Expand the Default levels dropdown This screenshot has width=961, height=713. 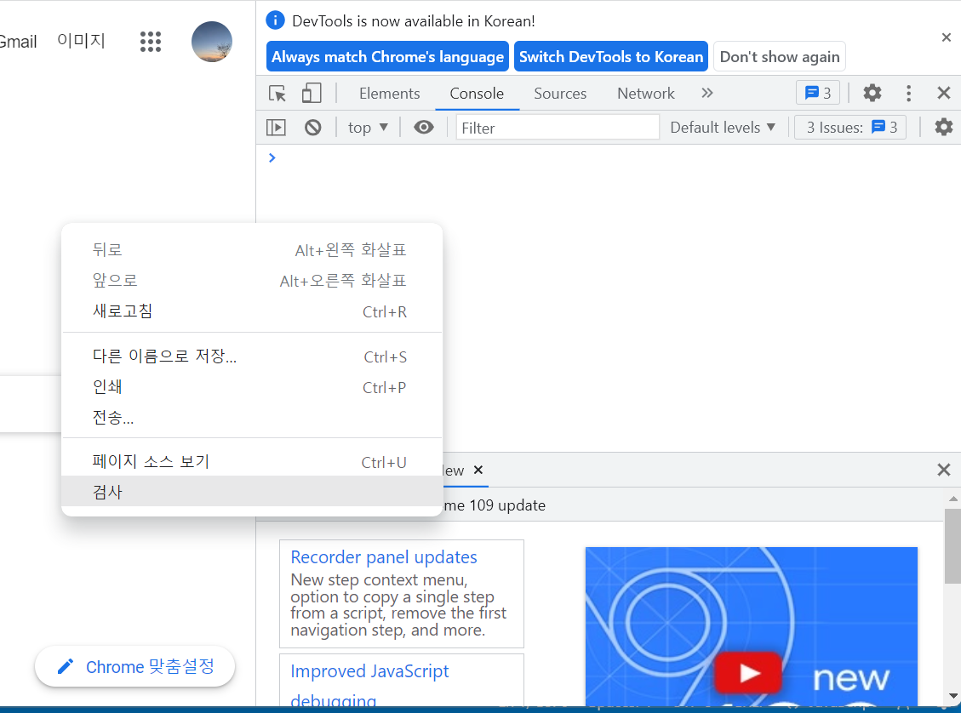pos(723,128)
